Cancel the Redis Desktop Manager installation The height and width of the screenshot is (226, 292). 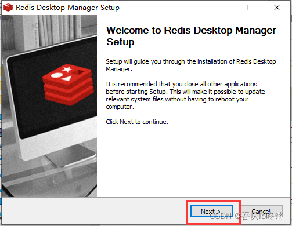coord(261,212)
